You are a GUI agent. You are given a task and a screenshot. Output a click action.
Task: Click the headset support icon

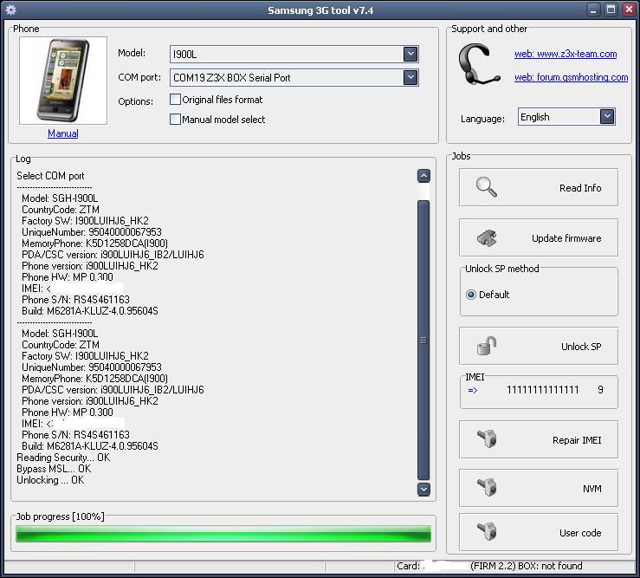coord(478,65)
